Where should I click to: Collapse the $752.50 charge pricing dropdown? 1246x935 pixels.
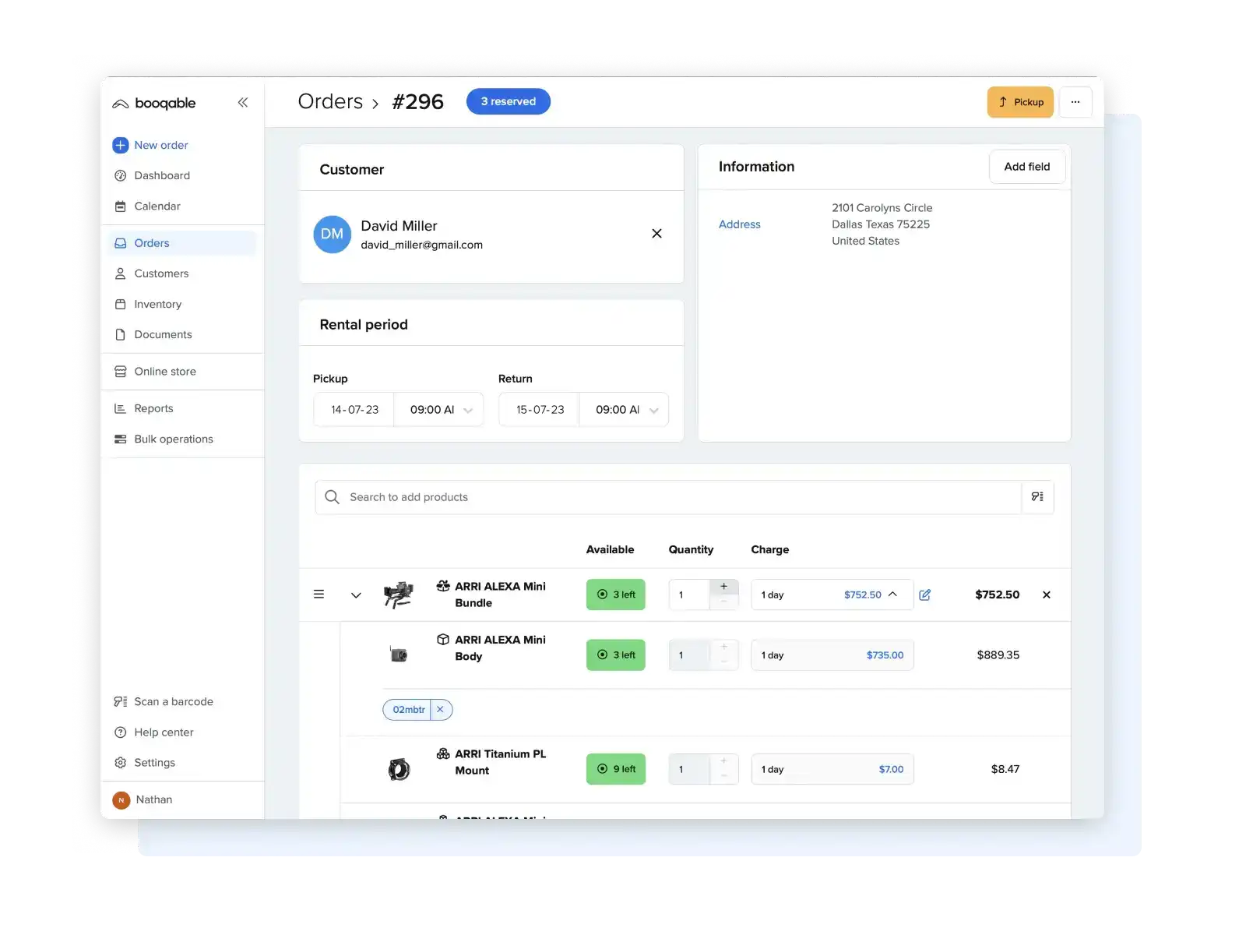(x=894, y=594)
